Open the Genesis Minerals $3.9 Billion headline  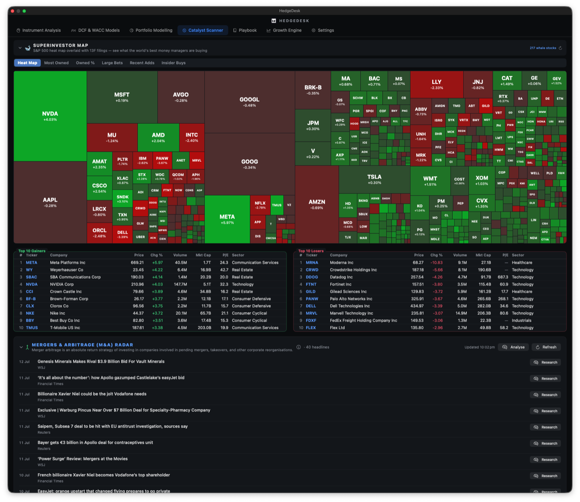point(101,362)
